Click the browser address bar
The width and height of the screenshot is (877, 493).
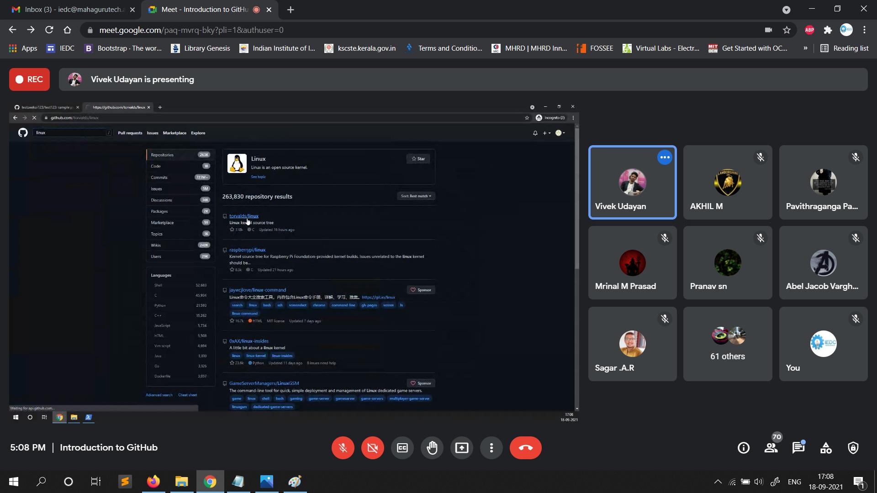coord(411,30)
